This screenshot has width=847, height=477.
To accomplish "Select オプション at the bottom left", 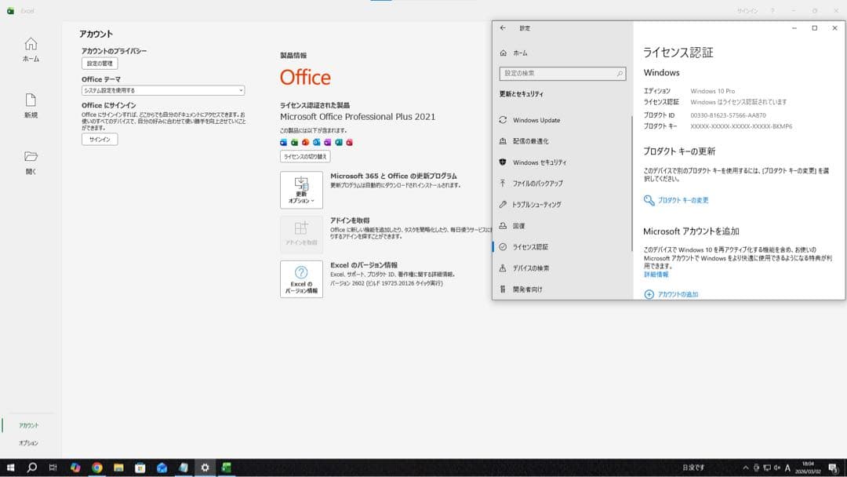I will click(x=30, y=442).
